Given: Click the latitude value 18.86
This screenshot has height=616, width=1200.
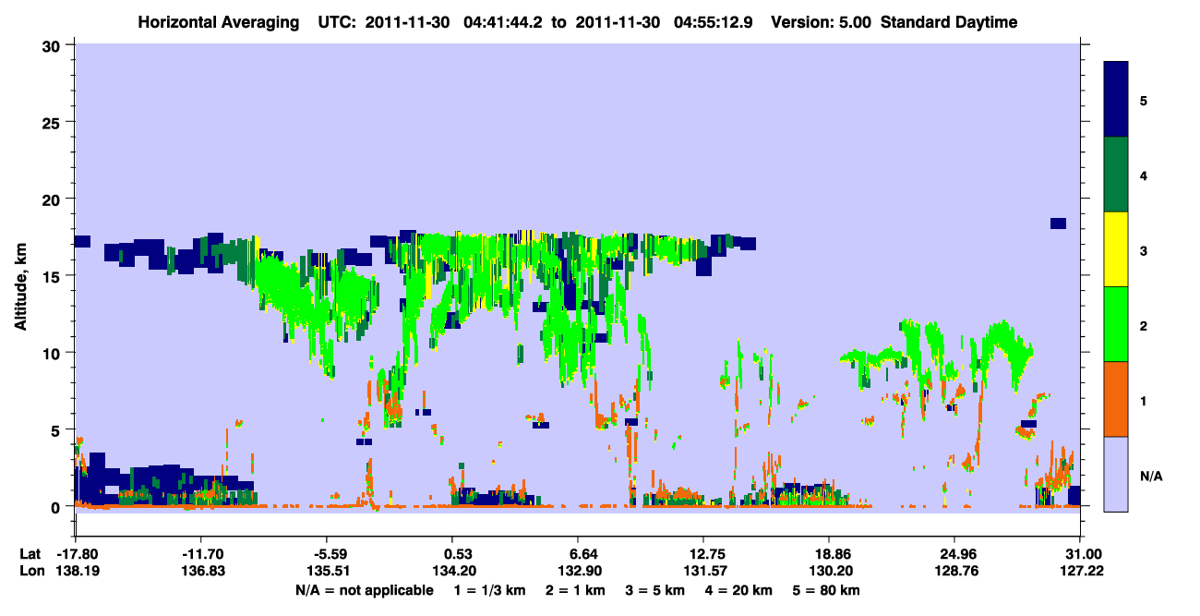Looking at the screenshot, I should point(829,554).
